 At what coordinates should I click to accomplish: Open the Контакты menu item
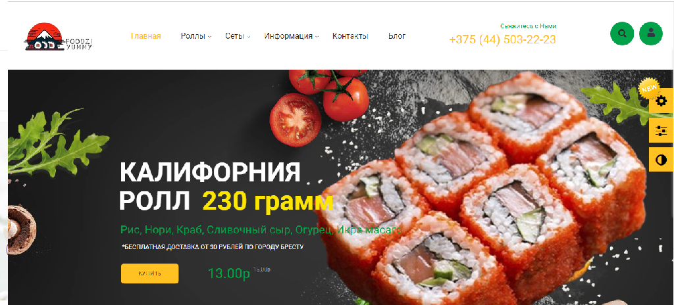point(350,36)
